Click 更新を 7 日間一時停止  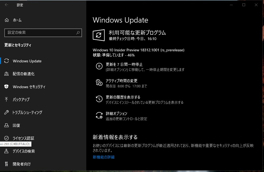124,64
